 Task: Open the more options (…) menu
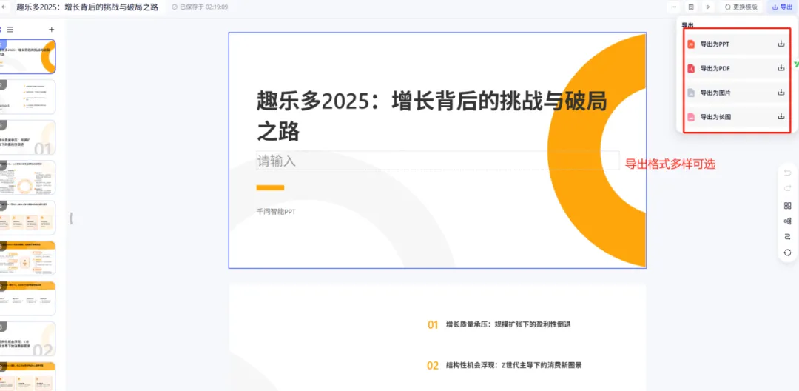(x=674, y=7)
